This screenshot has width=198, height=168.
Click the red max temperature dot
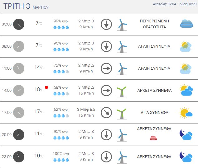[x=46, y=87]
